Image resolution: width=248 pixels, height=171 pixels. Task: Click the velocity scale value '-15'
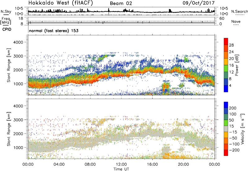(233, 132)
